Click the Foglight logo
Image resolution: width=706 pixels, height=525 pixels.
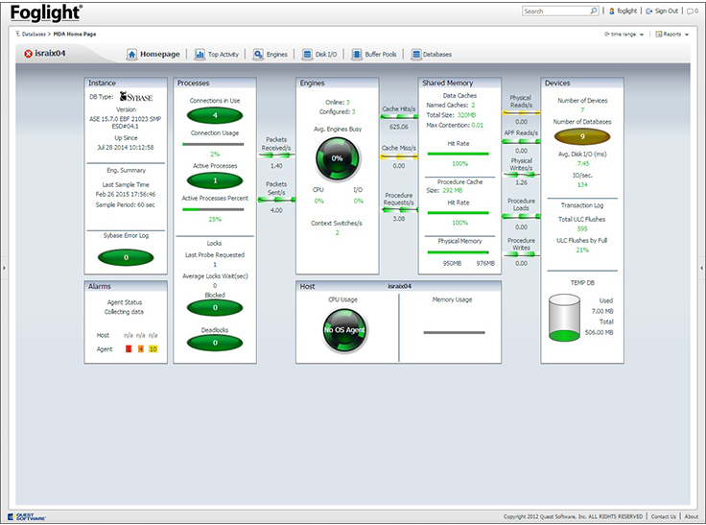[45, 13]
